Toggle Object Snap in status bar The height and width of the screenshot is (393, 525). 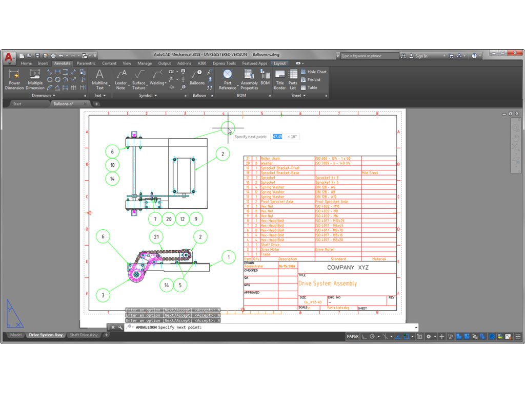(406, 337)
